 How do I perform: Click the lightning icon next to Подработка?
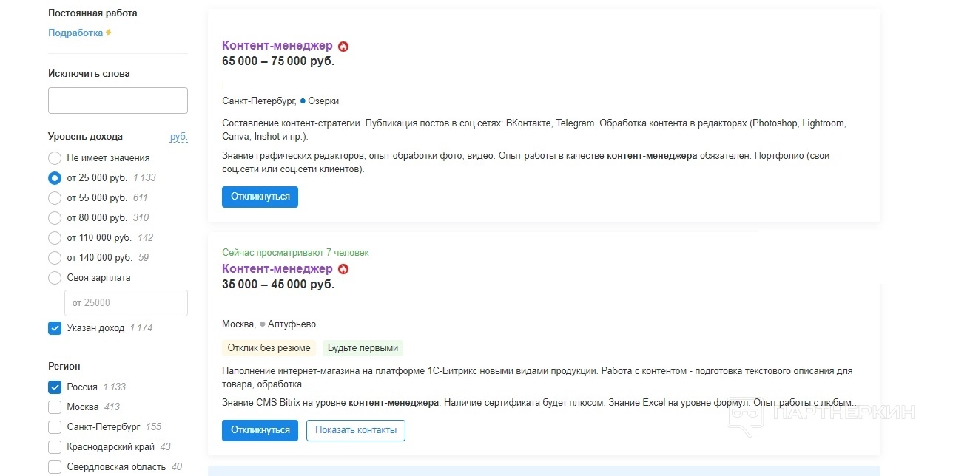pos(109,33)
